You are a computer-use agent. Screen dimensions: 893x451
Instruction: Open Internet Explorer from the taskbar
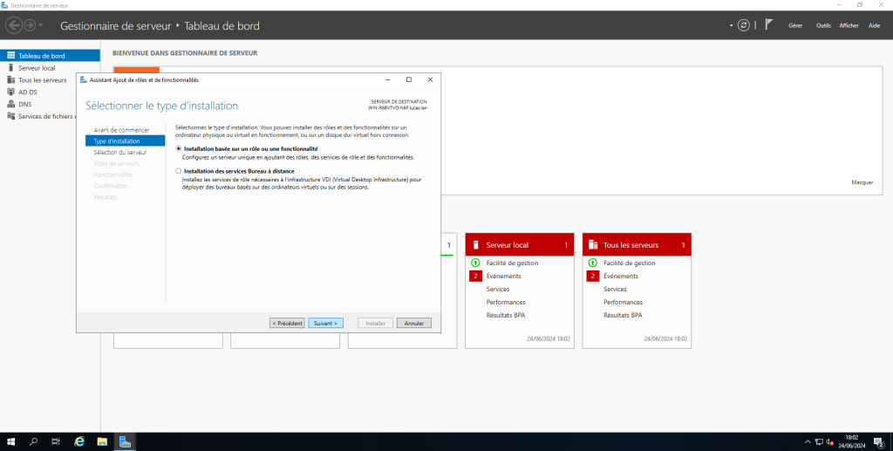click(79, 441)
